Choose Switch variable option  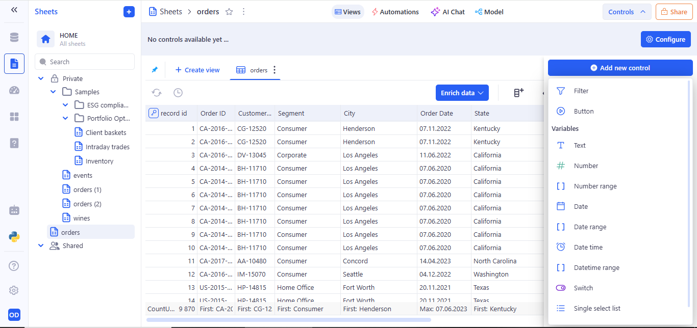618,288
